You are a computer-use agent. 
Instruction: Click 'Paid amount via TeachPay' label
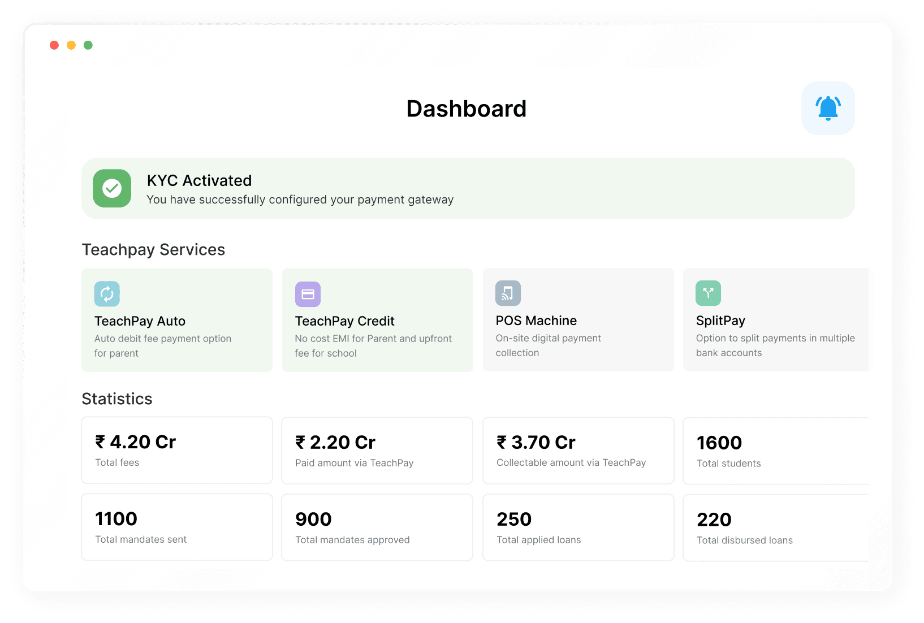tap(355, 463)
